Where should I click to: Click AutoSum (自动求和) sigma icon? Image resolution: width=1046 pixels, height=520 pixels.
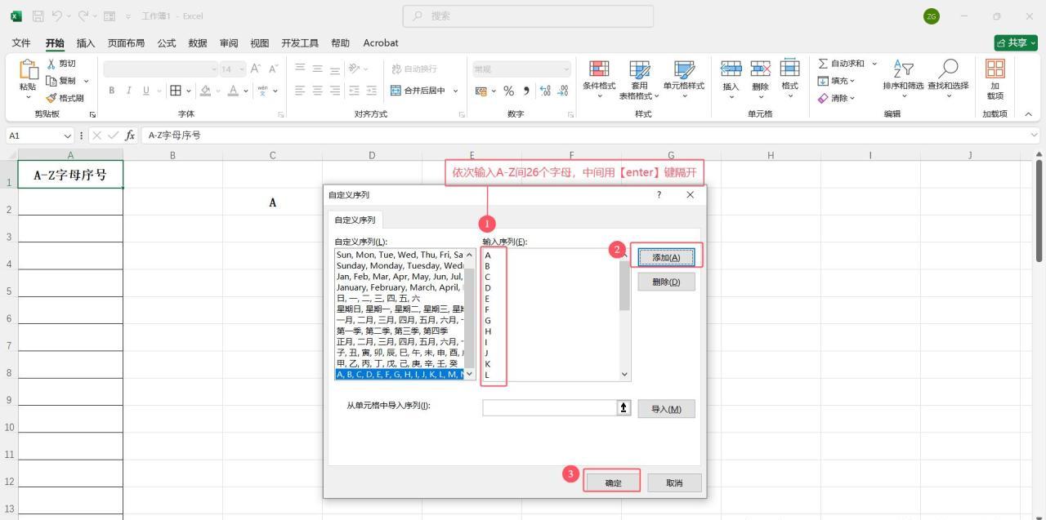(823, 64)
